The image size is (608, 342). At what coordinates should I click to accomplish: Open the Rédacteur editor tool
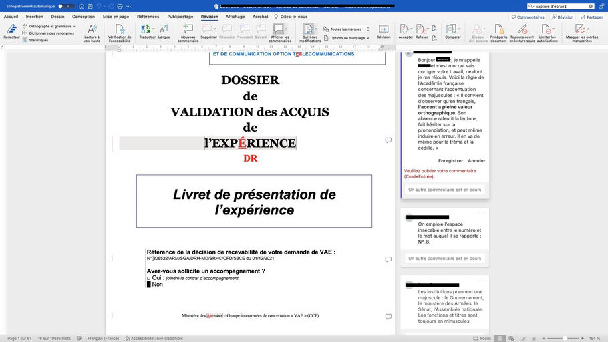tap(11, 31)
